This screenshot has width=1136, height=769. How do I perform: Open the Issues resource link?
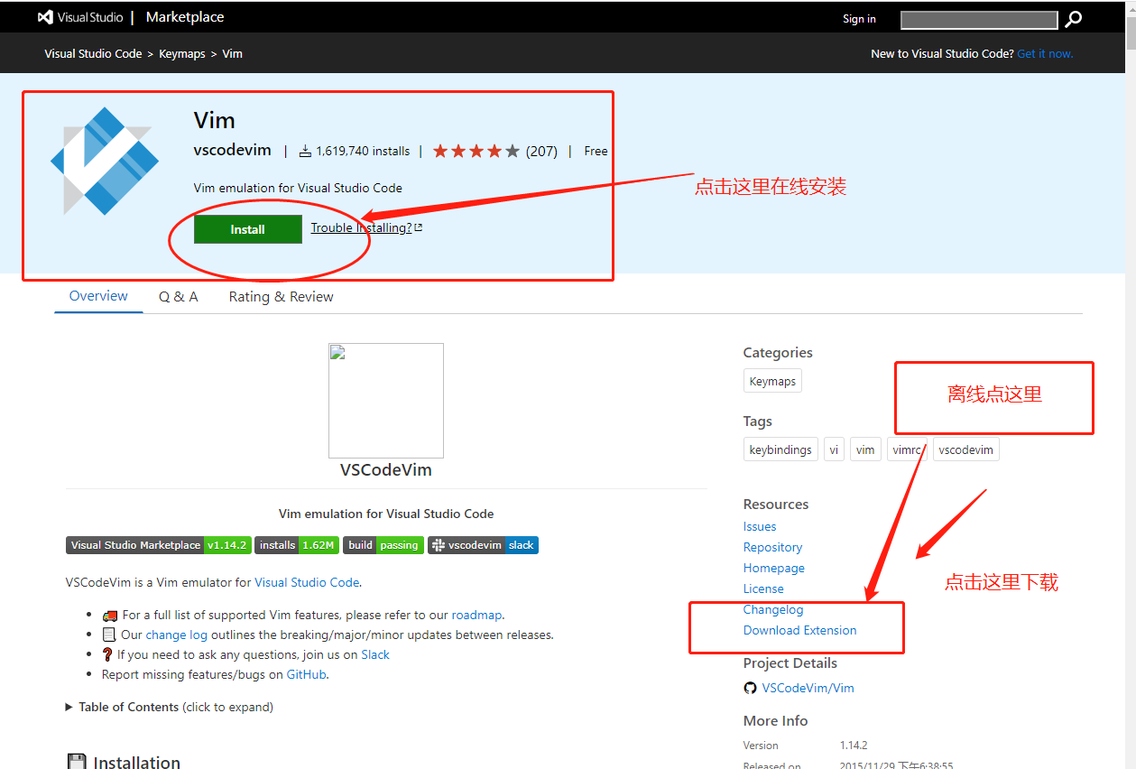760,526
